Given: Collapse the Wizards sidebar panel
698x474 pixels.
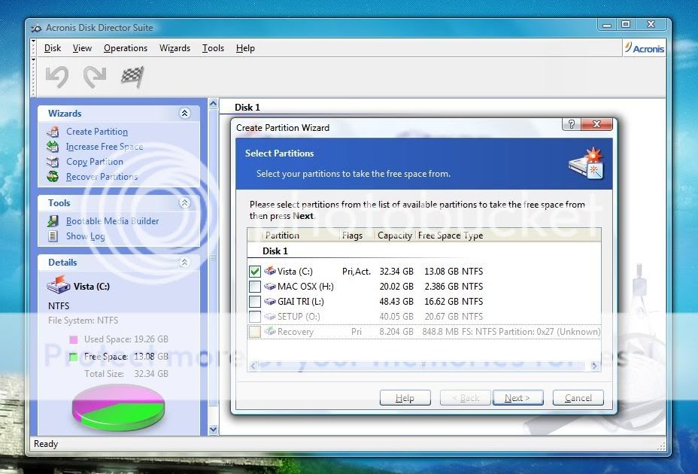Looking at the screenshot, I should coord(185,113).
